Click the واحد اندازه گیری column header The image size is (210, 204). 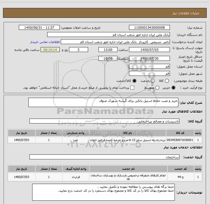(76, 169)
